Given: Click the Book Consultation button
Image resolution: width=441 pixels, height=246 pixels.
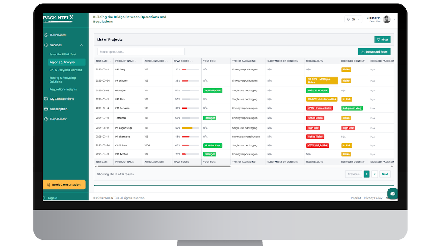Looking at the screenshot, I should click(64, 185).
